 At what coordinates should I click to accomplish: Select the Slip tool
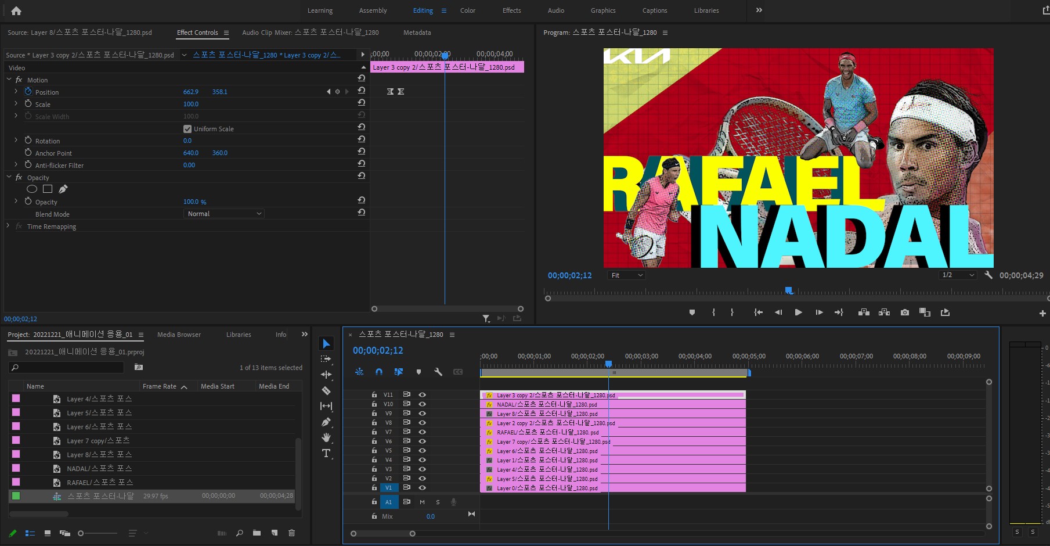click(x=326, y=406)
